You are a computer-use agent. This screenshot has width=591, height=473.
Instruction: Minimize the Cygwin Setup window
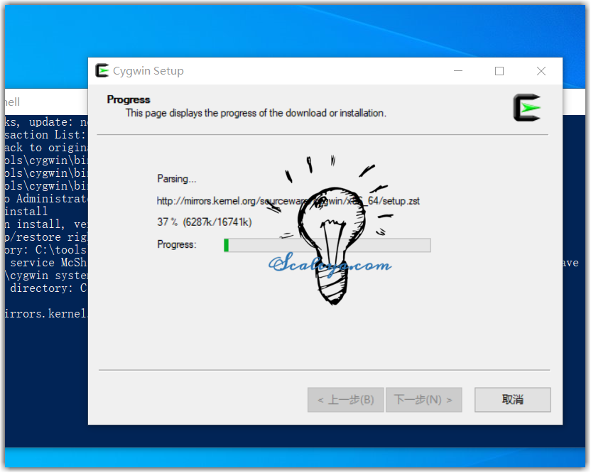coord(457,71)
